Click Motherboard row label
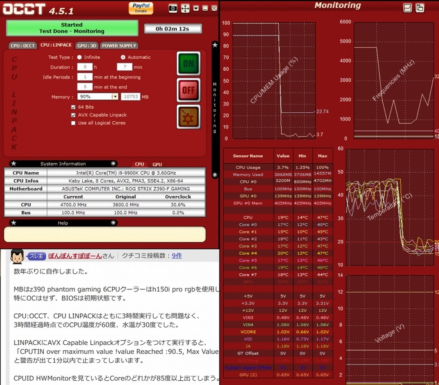439x385 pixels. pos(26,189)
